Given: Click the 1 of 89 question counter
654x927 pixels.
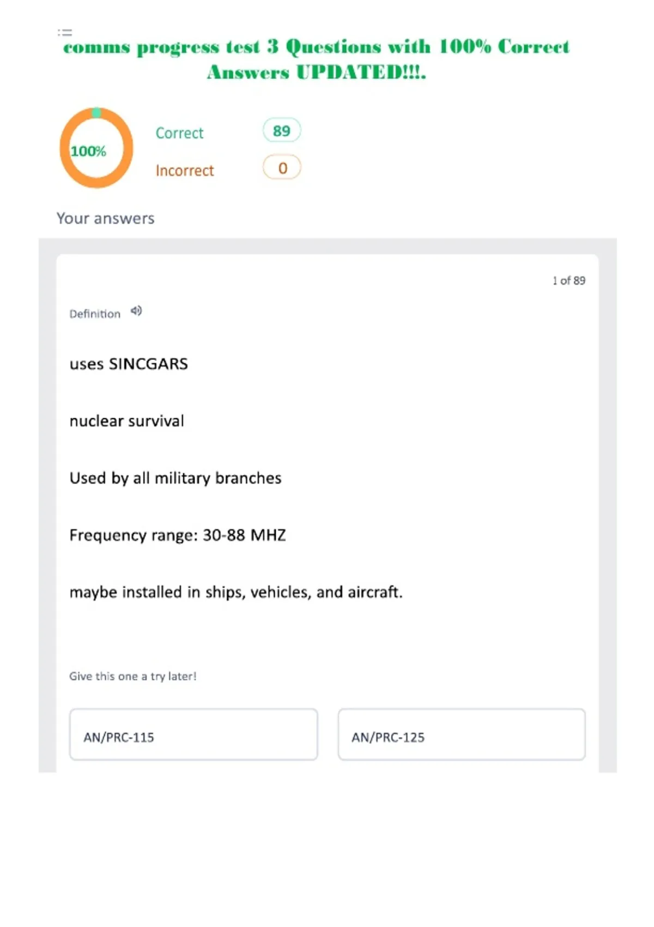Looking at the screenshot, I should (568, 280).
